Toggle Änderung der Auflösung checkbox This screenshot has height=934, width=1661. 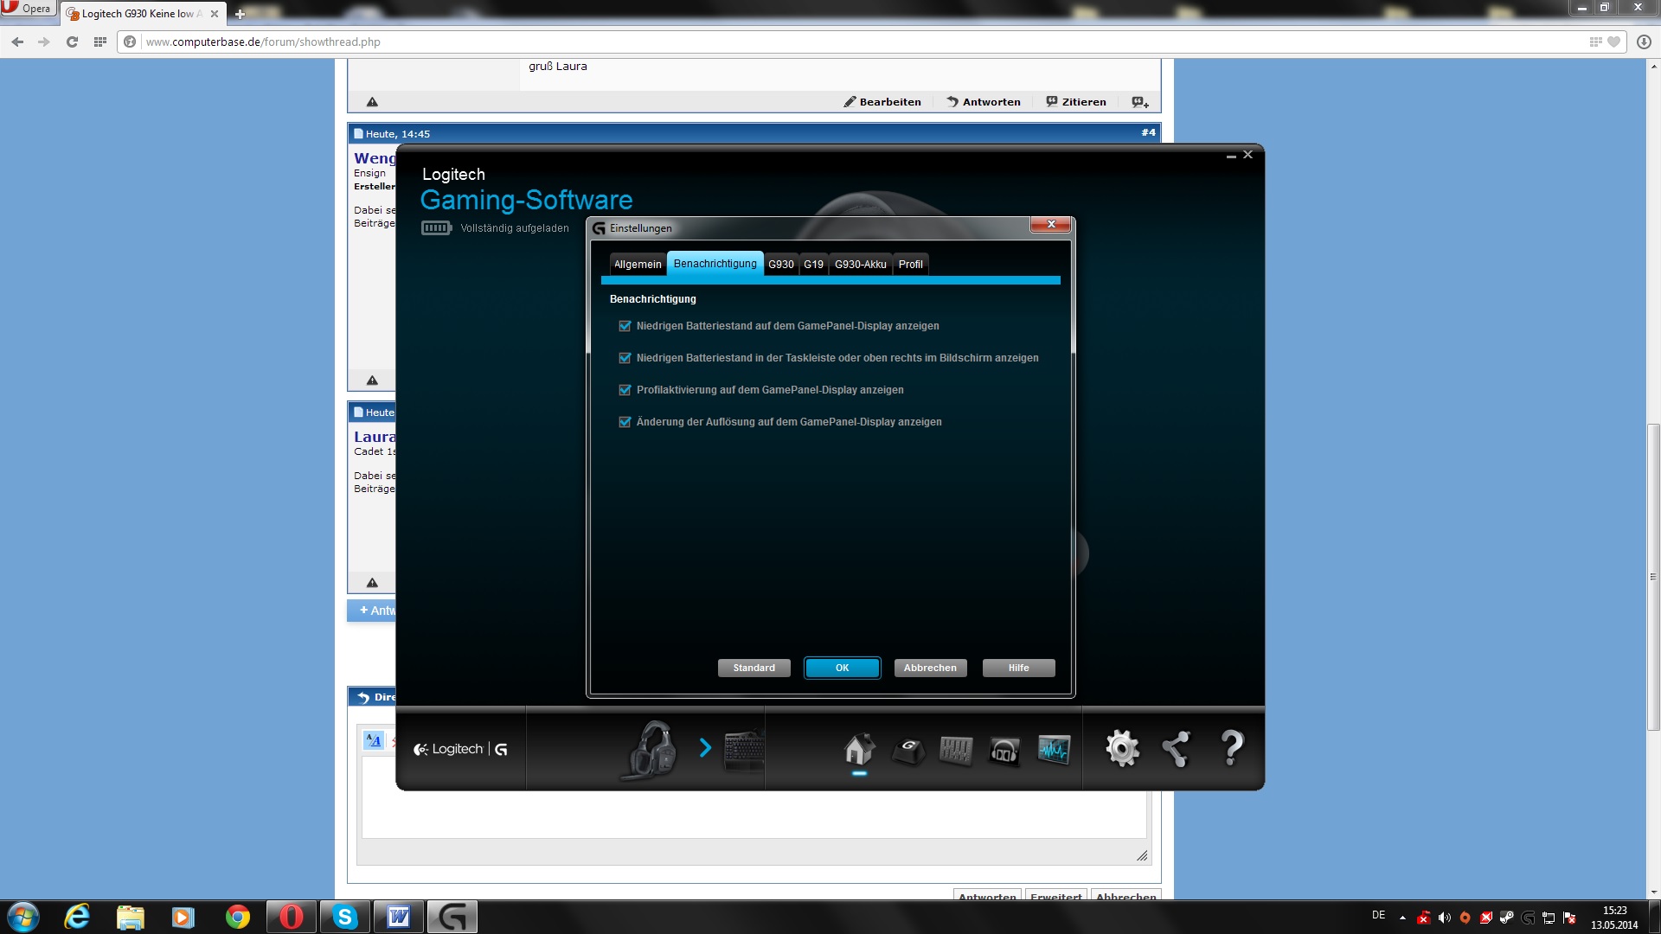[x=625, y=422]
